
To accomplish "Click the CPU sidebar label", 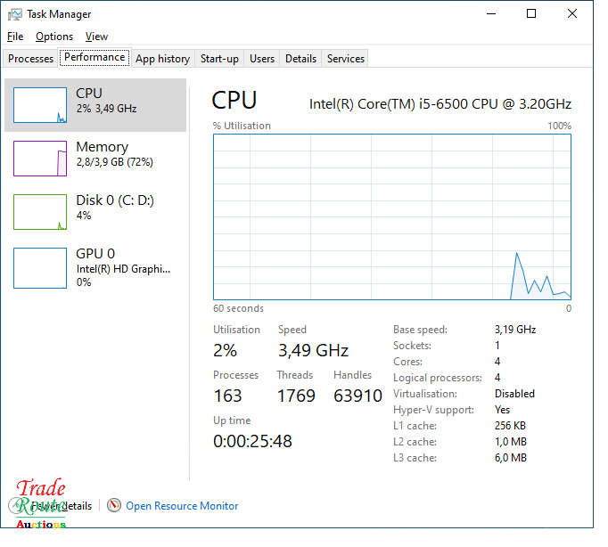I will 89,94.
